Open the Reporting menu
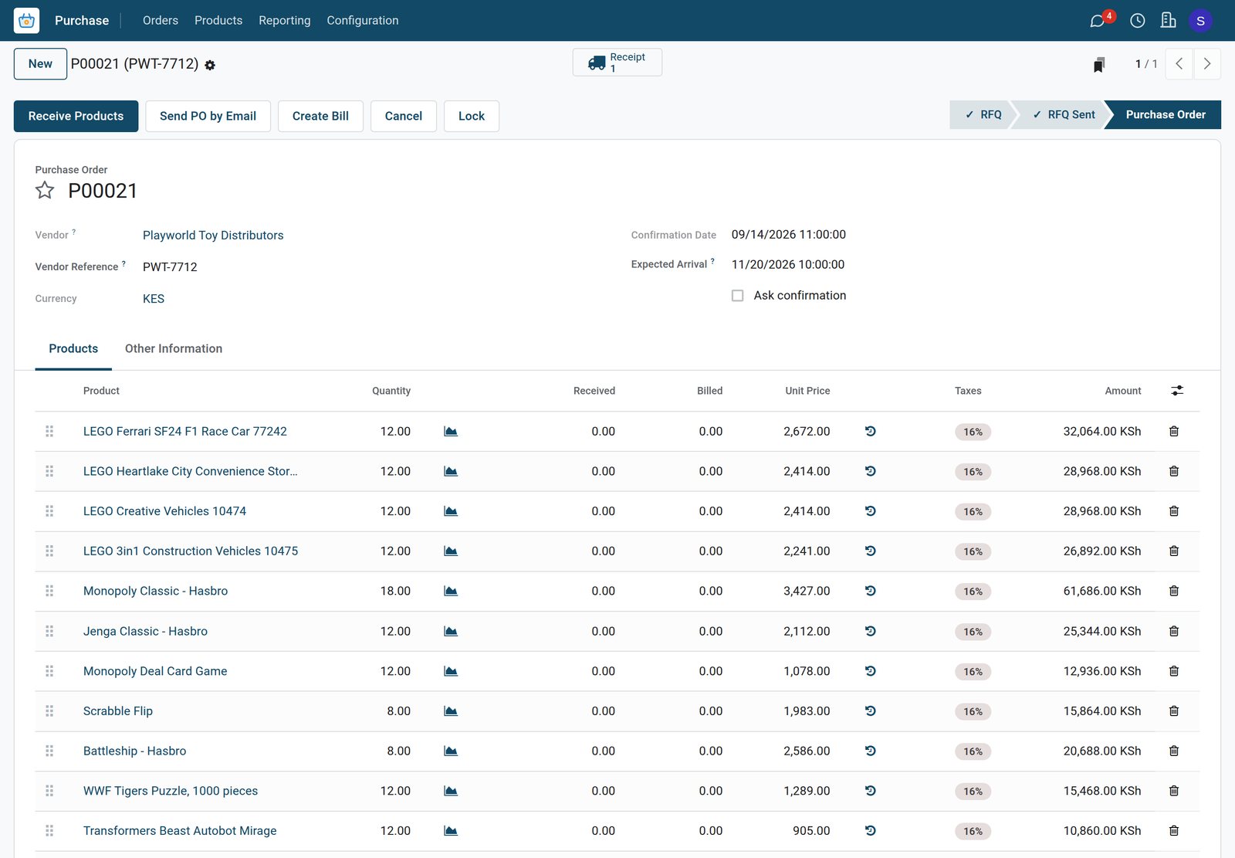The height and width of the screenshot is (858, 1235). pos(285,21)
